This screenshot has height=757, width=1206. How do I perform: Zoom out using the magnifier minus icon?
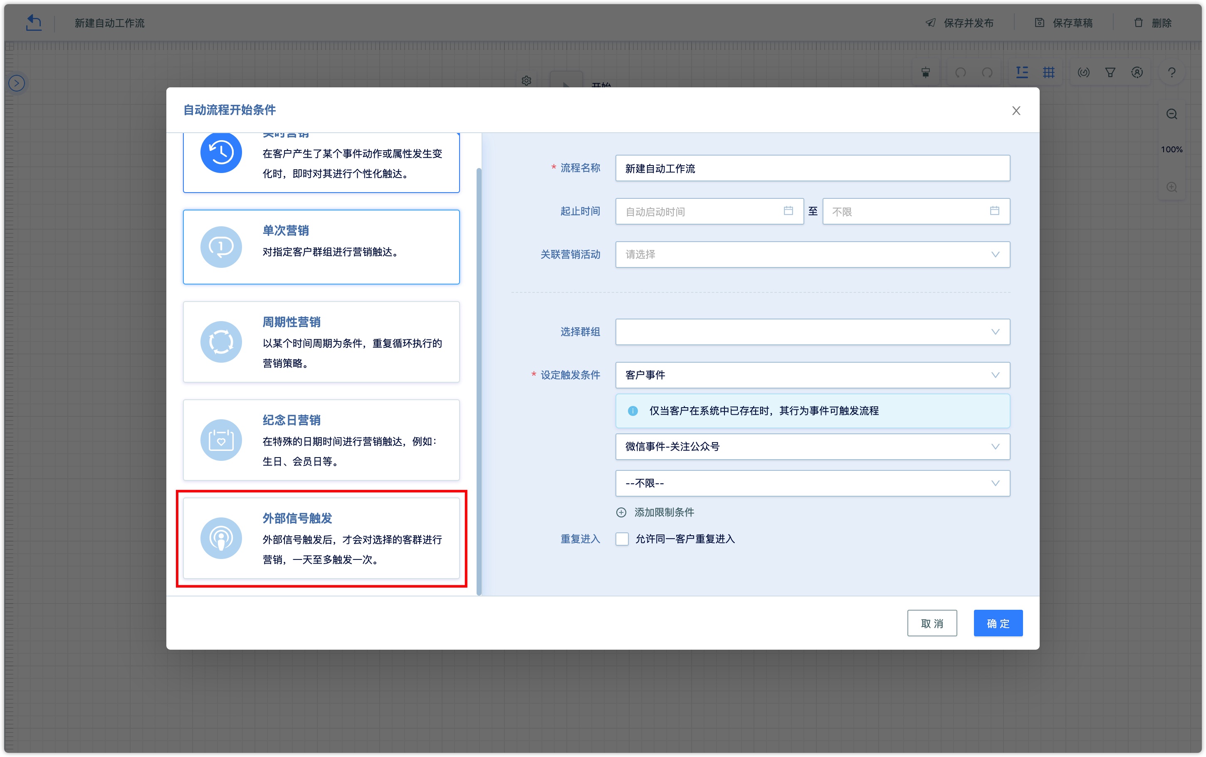[1171, 114]
